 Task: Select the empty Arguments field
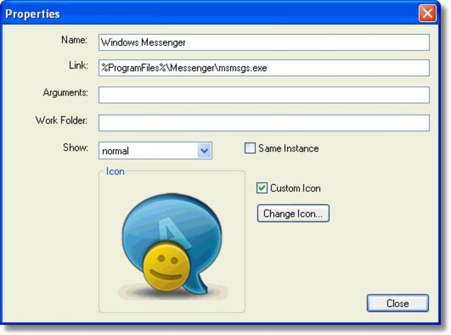coord(264,95)
